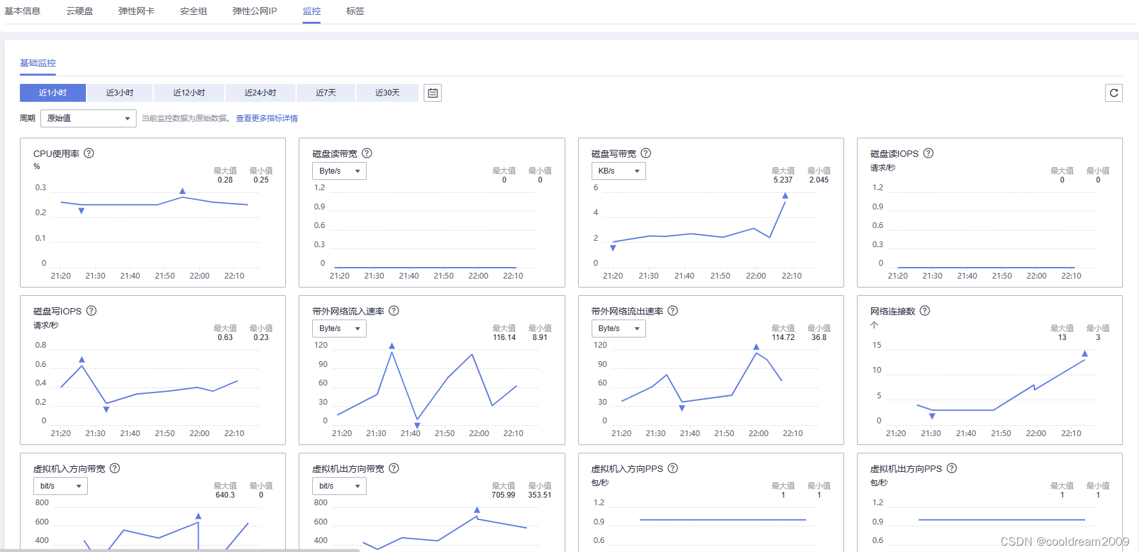Select 近3小时 time range
Image resolution: width=1139 pixels, height=552 pixels.
(120, 93)
